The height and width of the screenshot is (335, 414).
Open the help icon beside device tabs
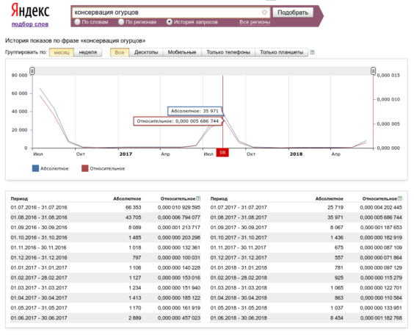click(x=312, y=52)
